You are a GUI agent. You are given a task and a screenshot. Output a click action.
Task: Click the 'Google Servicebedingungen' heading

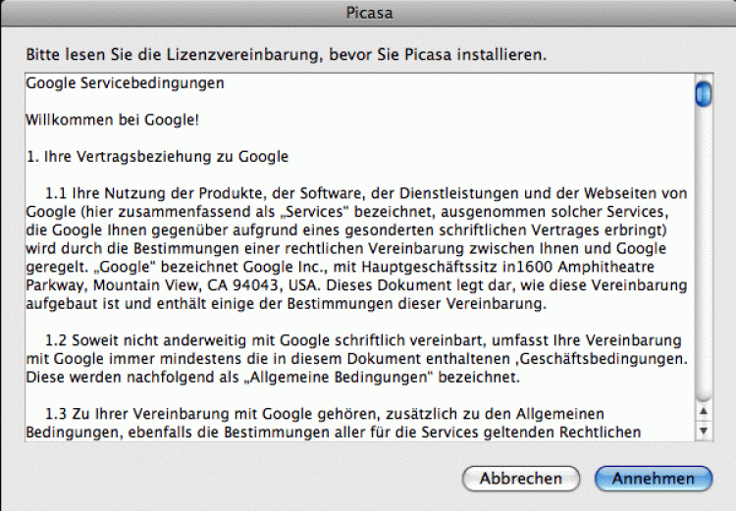[125, 83]
